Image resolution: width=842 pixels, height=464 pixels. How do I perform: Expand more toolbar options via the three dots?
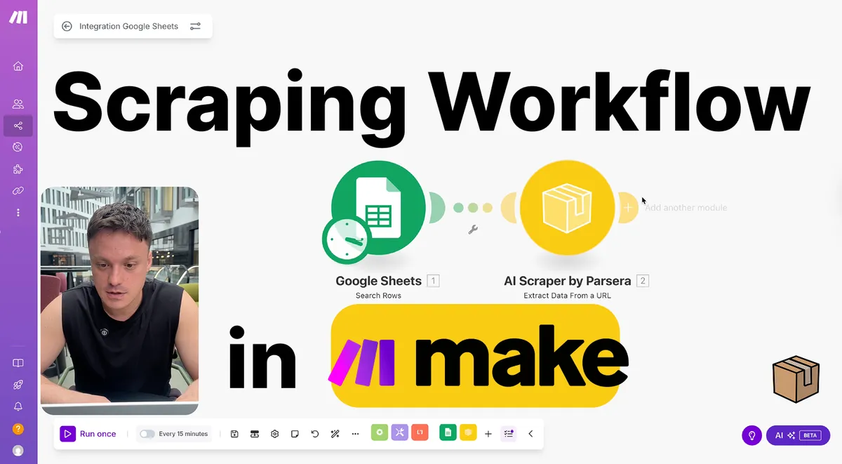coord(355,434)
